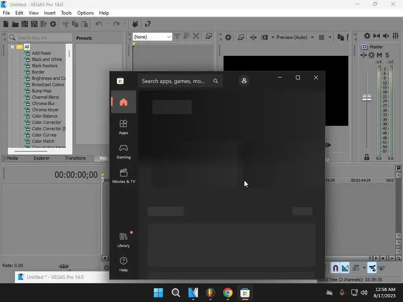Open Project Properties gear in main toolbar
403x302 pixels.
pos(53,24)
